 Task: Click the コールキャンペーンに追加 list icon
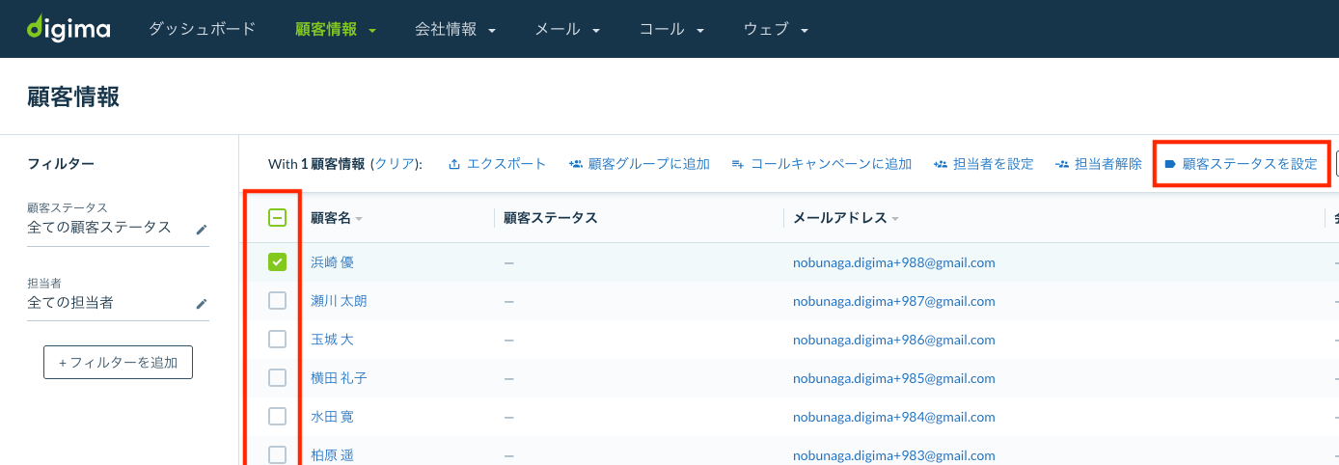coord(738,164)
